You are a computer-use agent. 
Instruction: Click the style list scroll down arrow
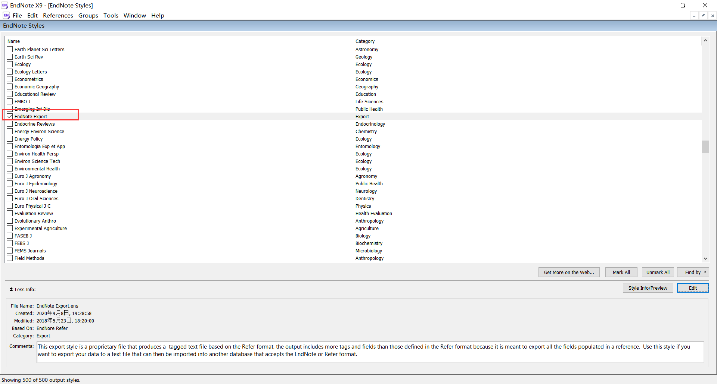[705, 258]
